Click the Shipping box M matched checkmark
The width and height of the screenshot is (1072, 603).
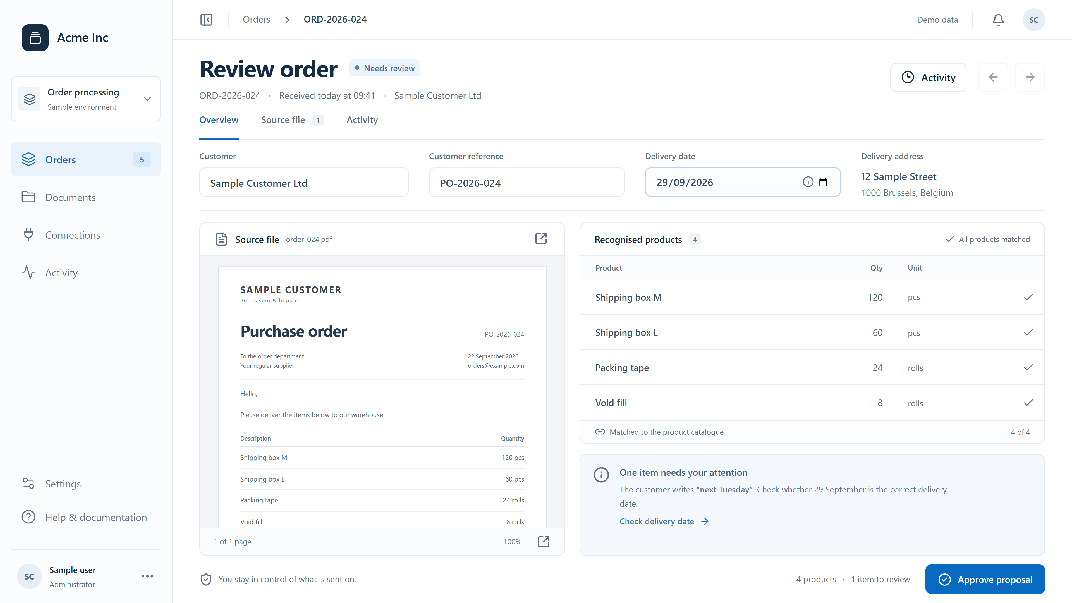pos(1028,297)
